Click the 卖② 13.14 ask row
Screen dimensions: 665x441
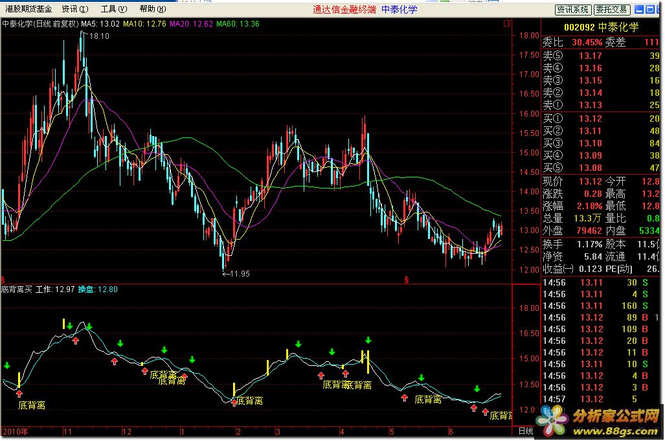coord(601,93)
